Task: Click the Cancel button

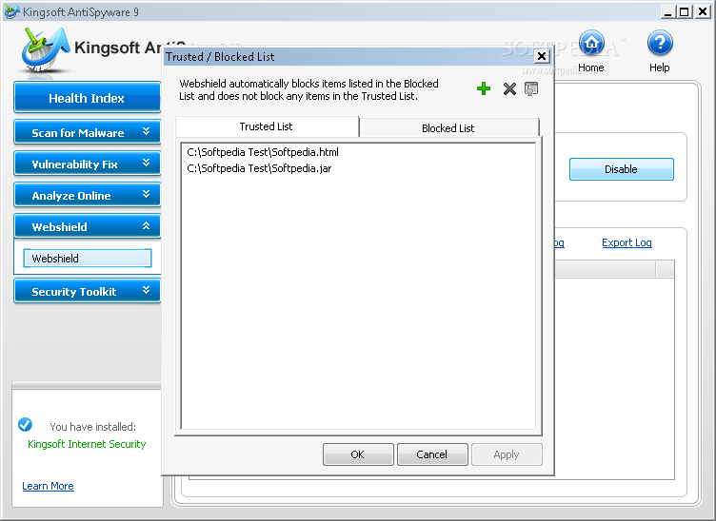Action: [432, 454]
